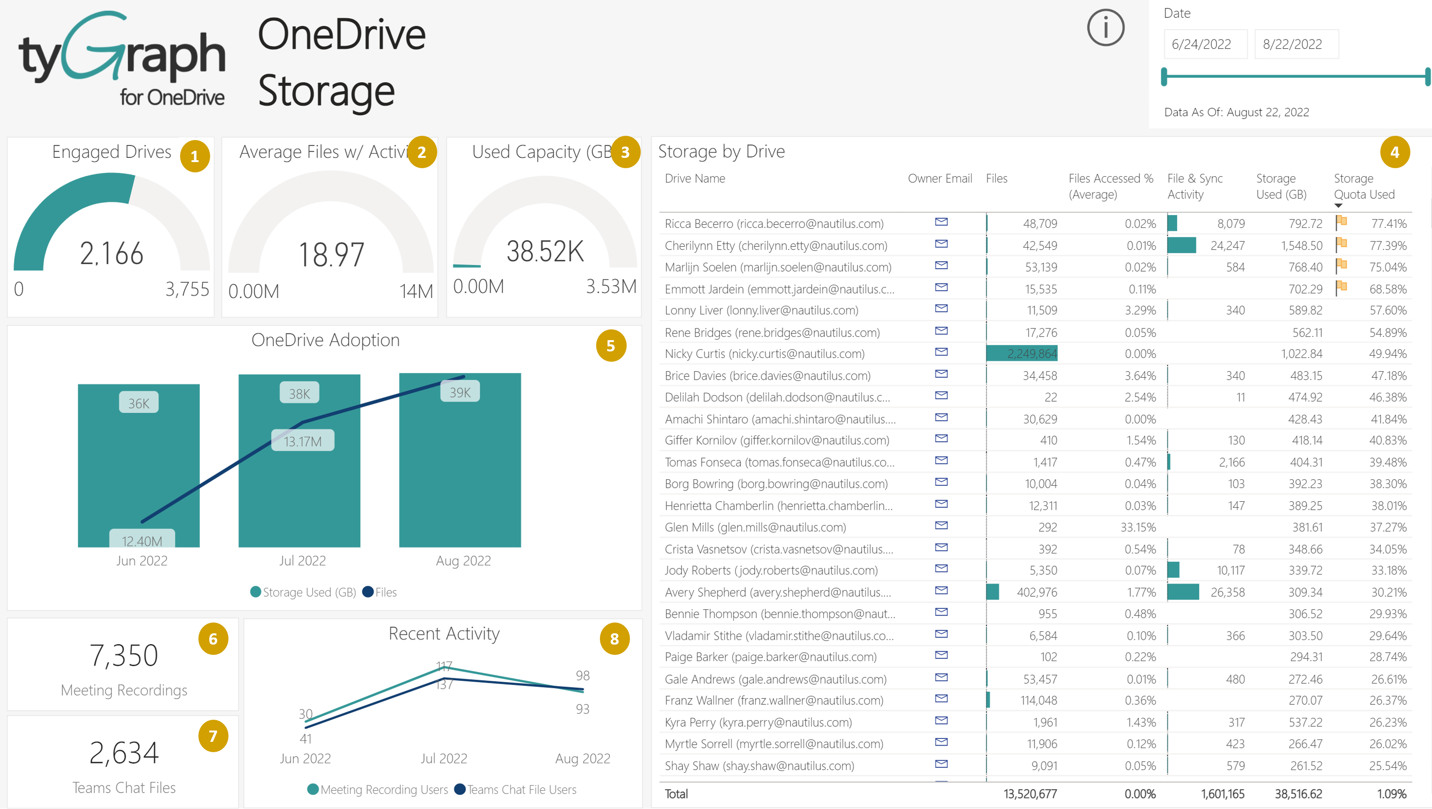Screen dimensions: 1432x809
Task: Click the File & Sync Activity column header
Action: (1194, 186)
